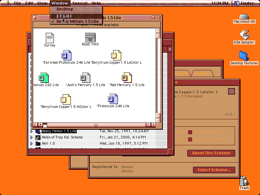Select the KSA Sampler desktop icon

pyautogui.click(x=244, y=35)
